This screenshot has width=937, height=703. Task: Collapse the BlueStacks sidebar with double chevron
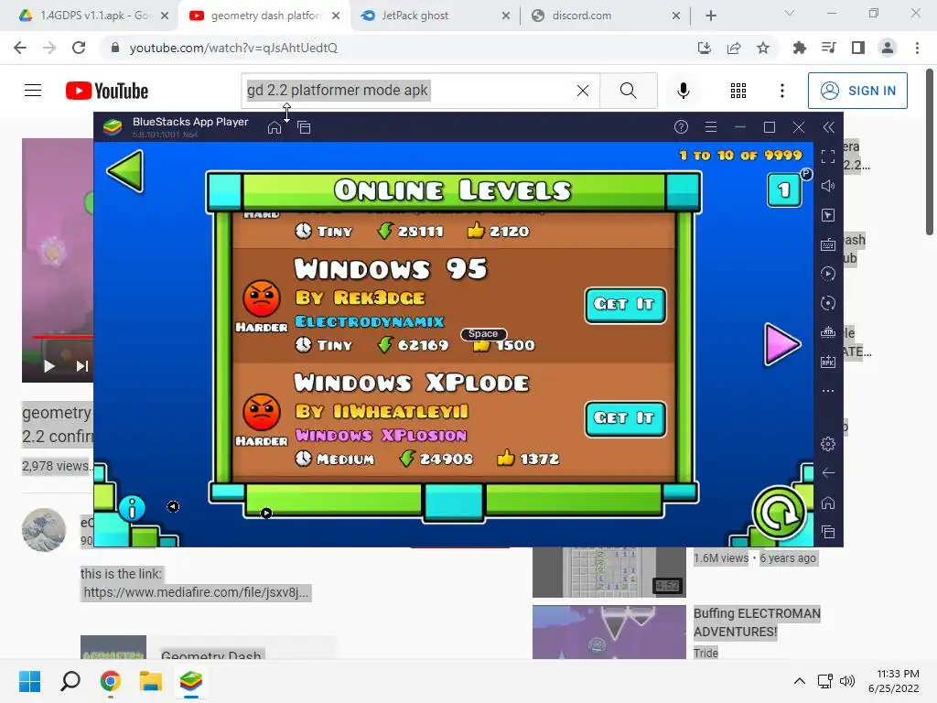[828, 126]
